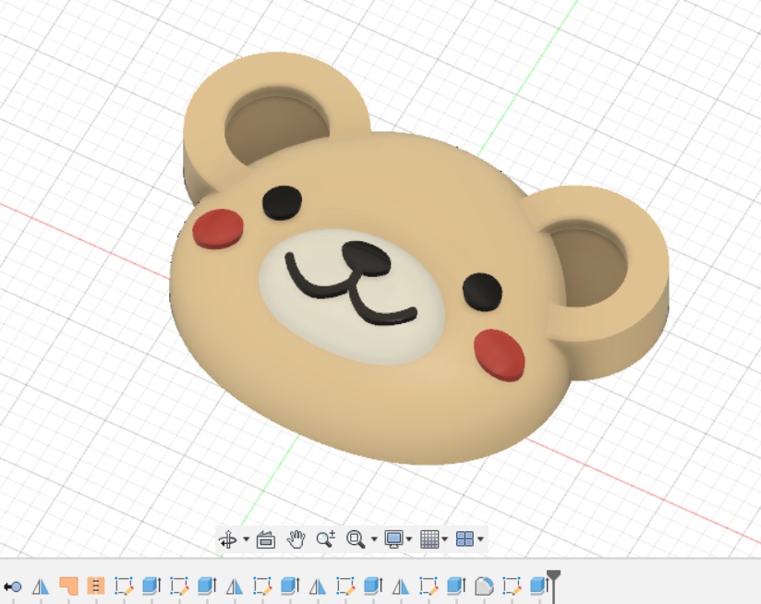761x604 pixels.
Task: Select the last extrude feature in timeline
Action: [x=538, y=586]
